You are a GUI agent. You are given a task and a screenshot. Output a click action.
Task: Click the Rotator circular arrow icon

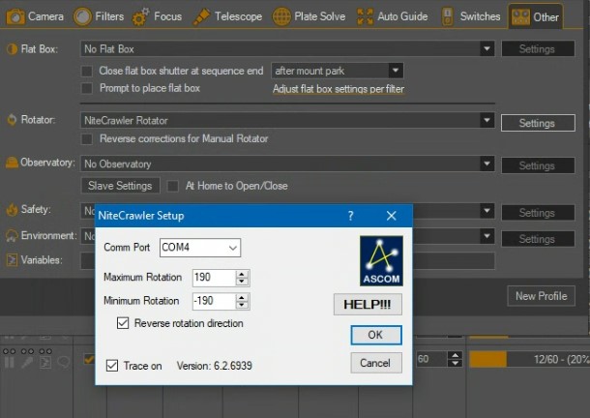coord(12,120)
